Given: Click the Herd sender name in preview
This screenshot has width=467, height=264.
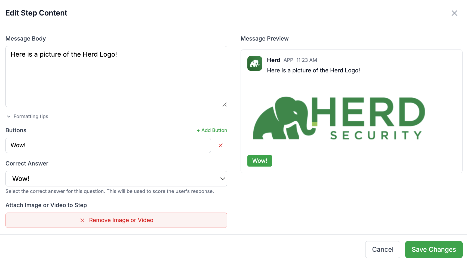Looking at the screenshot, I should [274, 60].
